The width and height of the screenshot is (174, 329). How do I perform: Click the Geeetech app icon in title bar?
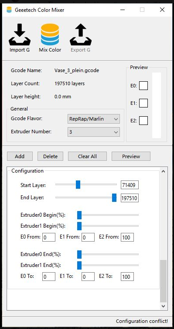[x=9, y=10]
